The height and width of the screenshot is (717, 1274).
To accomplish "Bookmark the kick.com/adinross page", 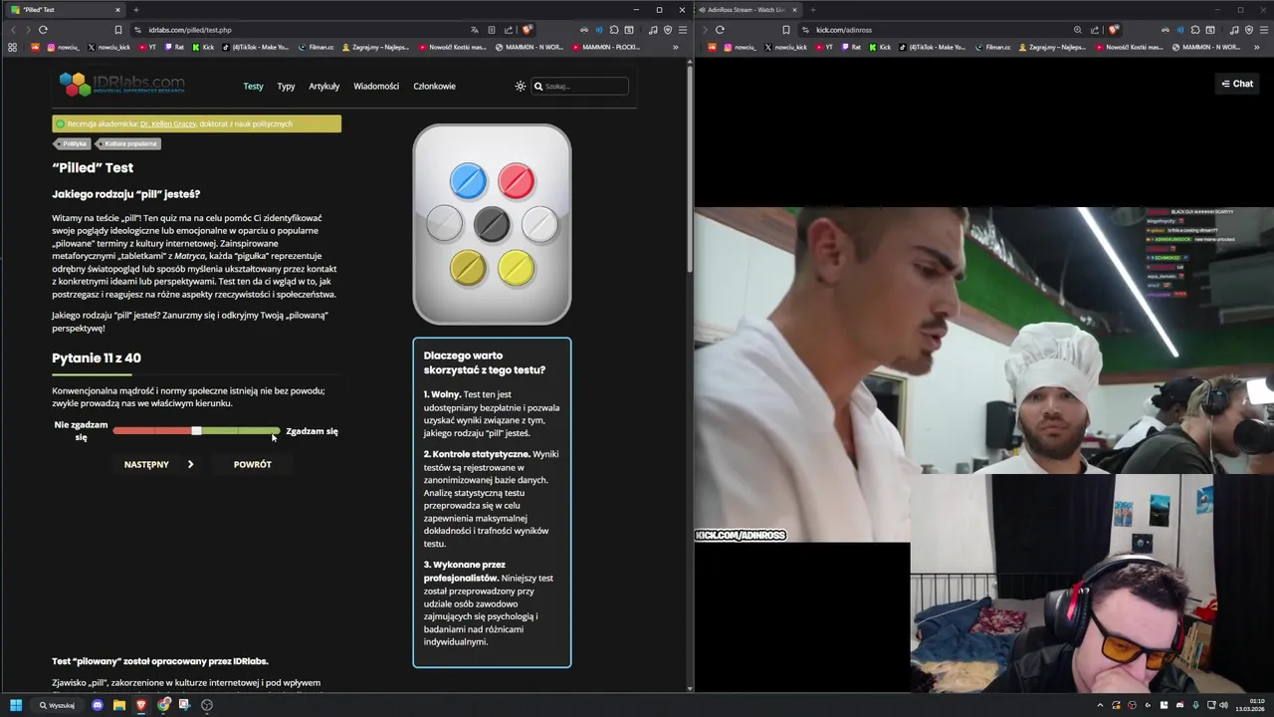I will 786,30.
